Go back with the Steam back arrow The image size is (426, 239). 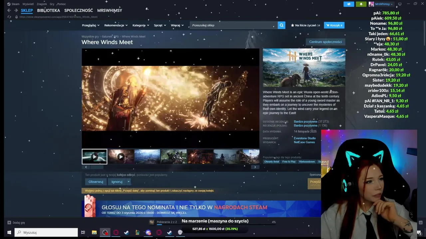click(x=9, y=10)
